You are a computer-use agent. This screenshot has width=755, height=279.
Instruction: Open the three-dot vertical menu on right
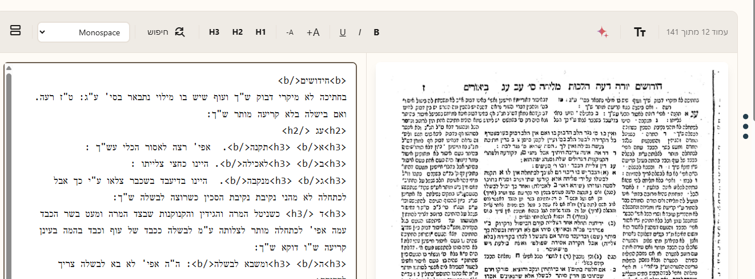point(745,126)
